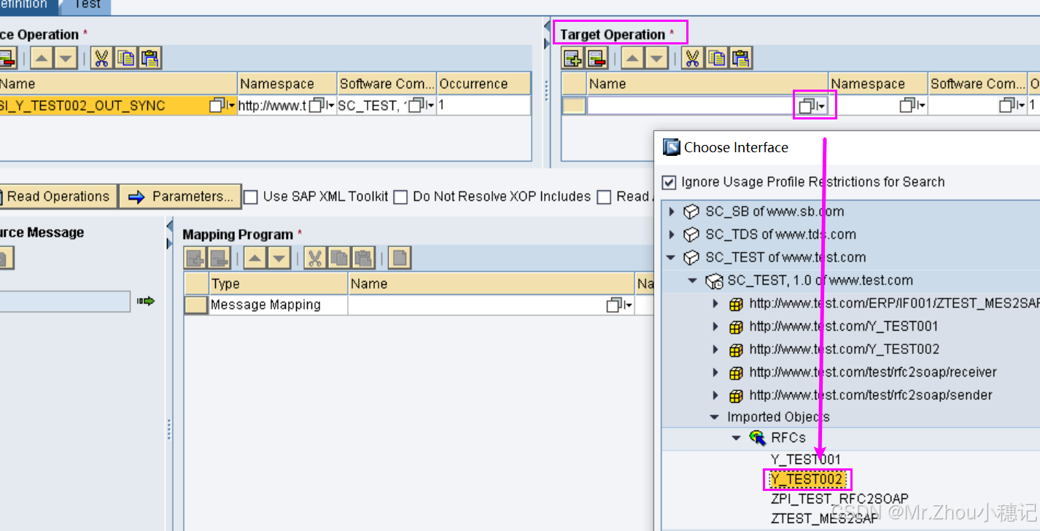Select Y_TEST002 under RFCs
The height and width of the screenshot is (531, 1040).
coord(807,479)
